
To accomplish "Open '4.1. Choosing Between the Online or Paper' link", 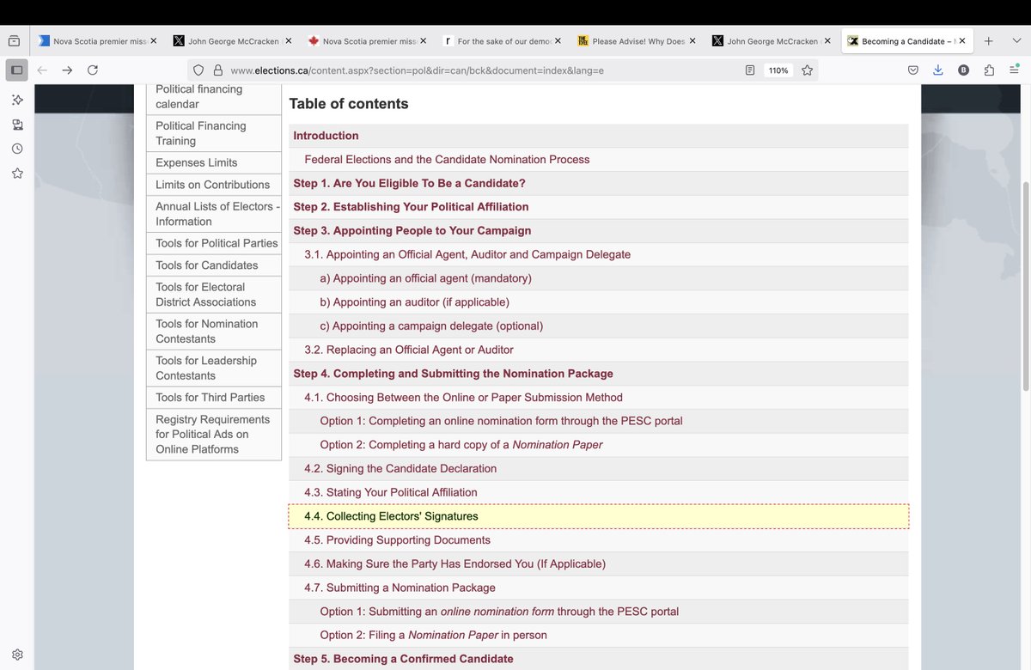I will (463, 398).
